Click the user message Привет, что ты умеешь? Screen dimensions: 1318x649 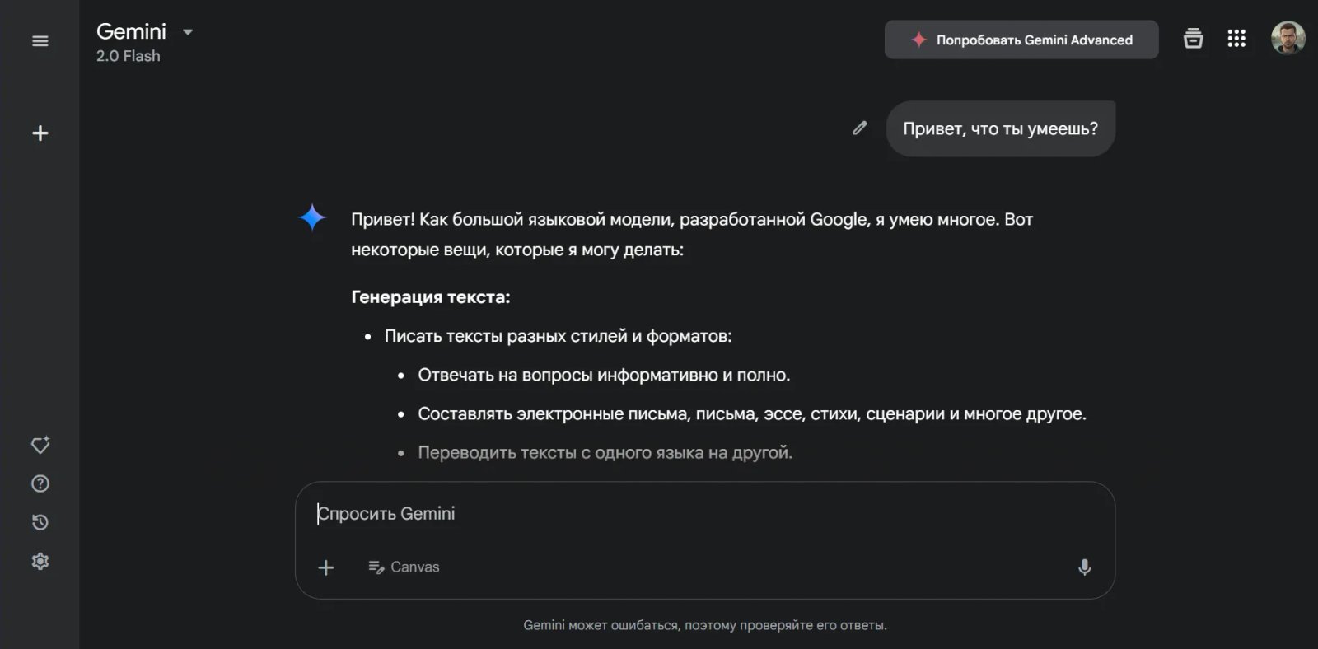click(x=1000, y=128)
